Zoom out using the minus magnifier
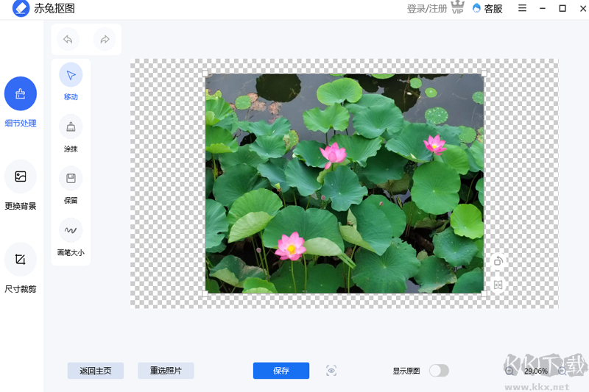 [x=509, y=371]
